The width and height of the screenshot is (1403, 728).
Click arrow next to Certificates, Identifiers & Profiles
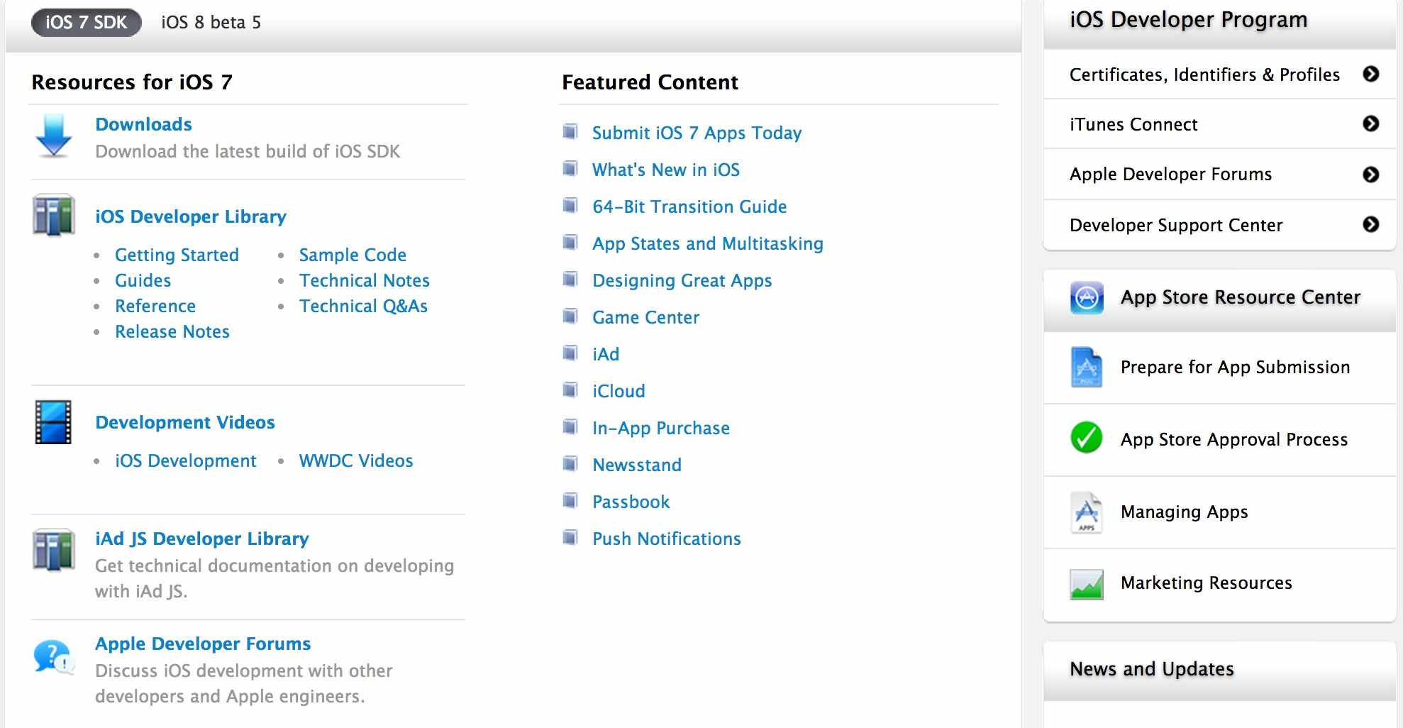(x=1371, y=74)
